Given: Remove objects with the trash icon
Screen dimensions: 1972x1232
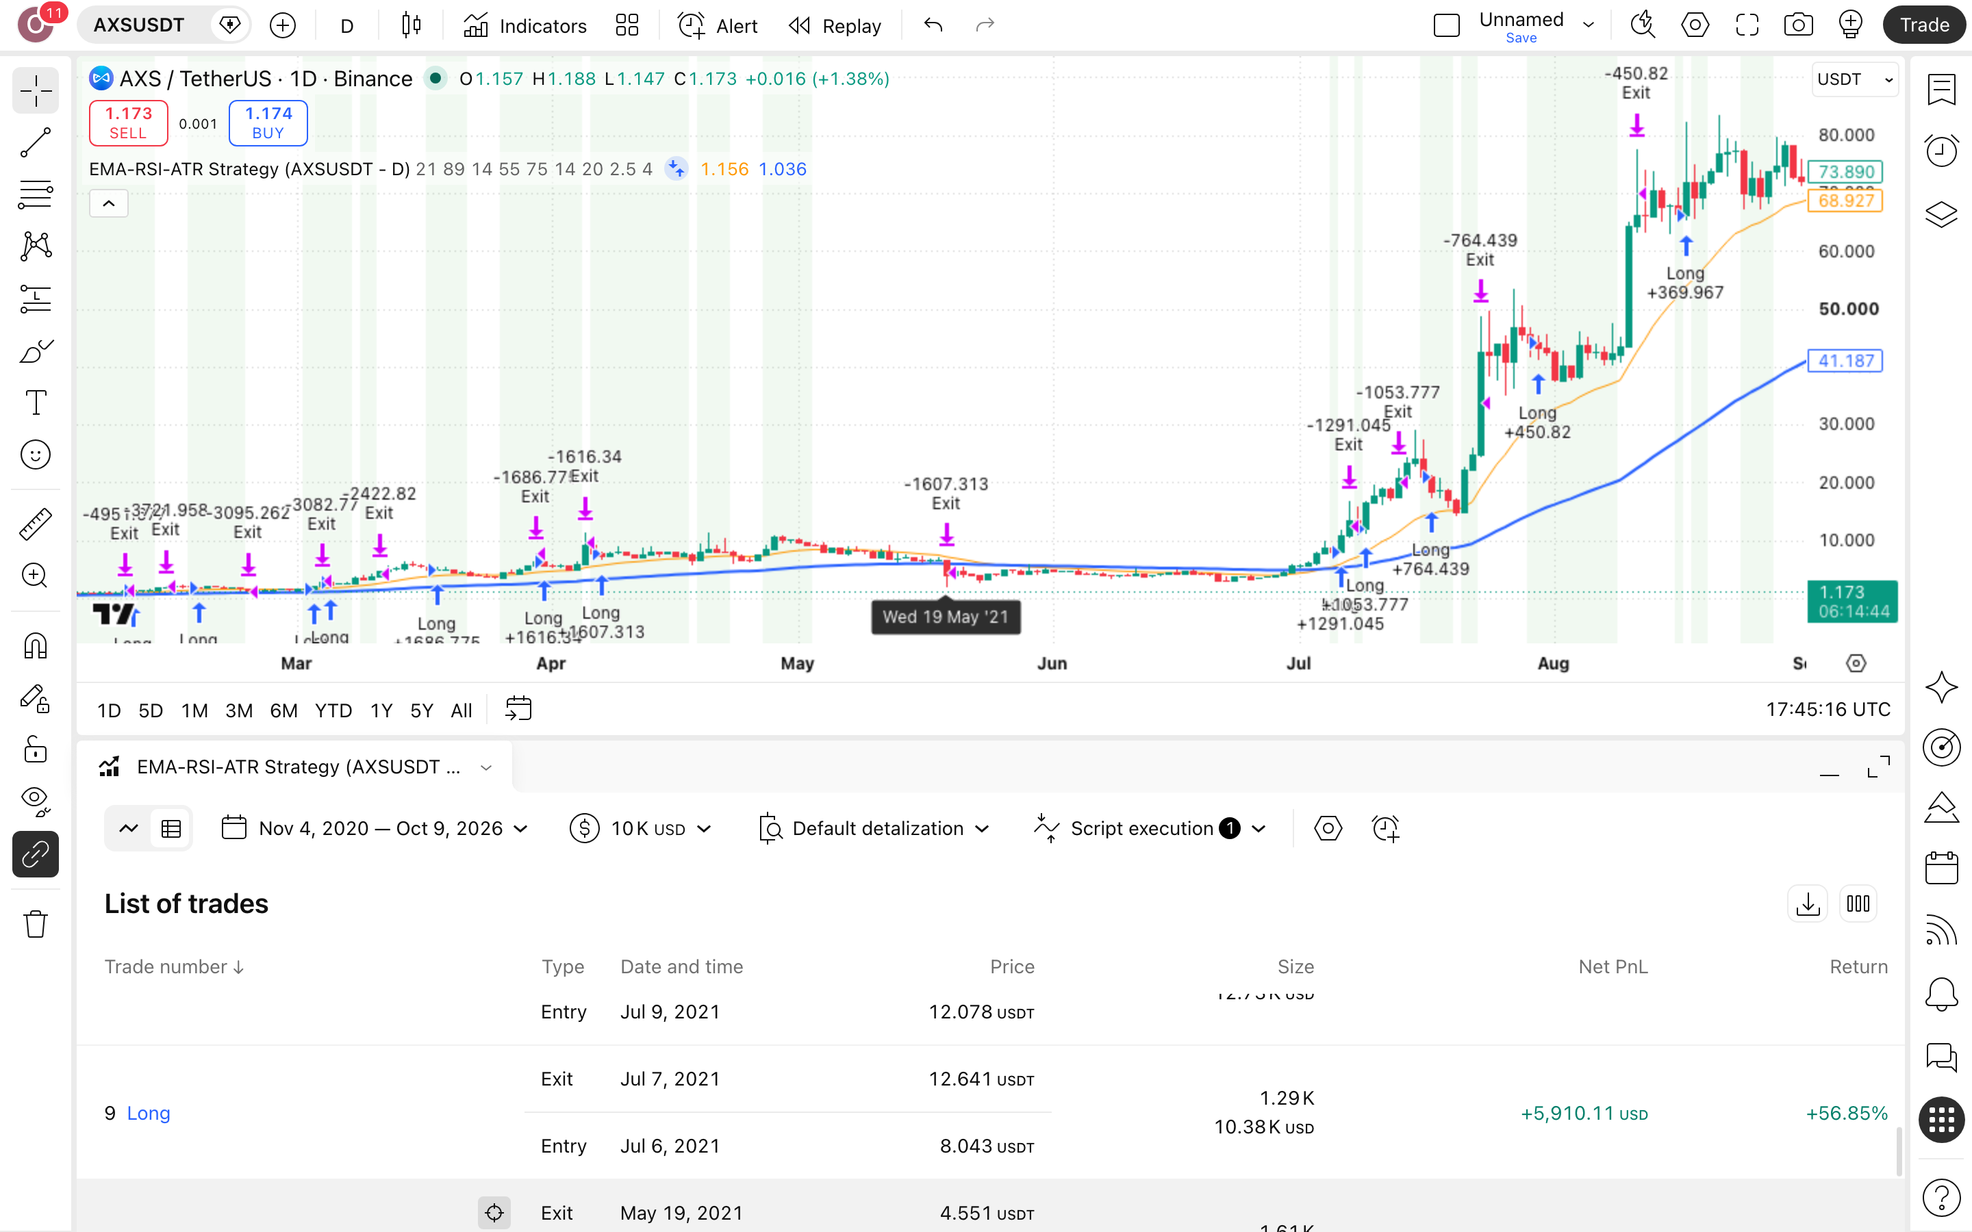Looking at the screenshot, I should 36,924.
